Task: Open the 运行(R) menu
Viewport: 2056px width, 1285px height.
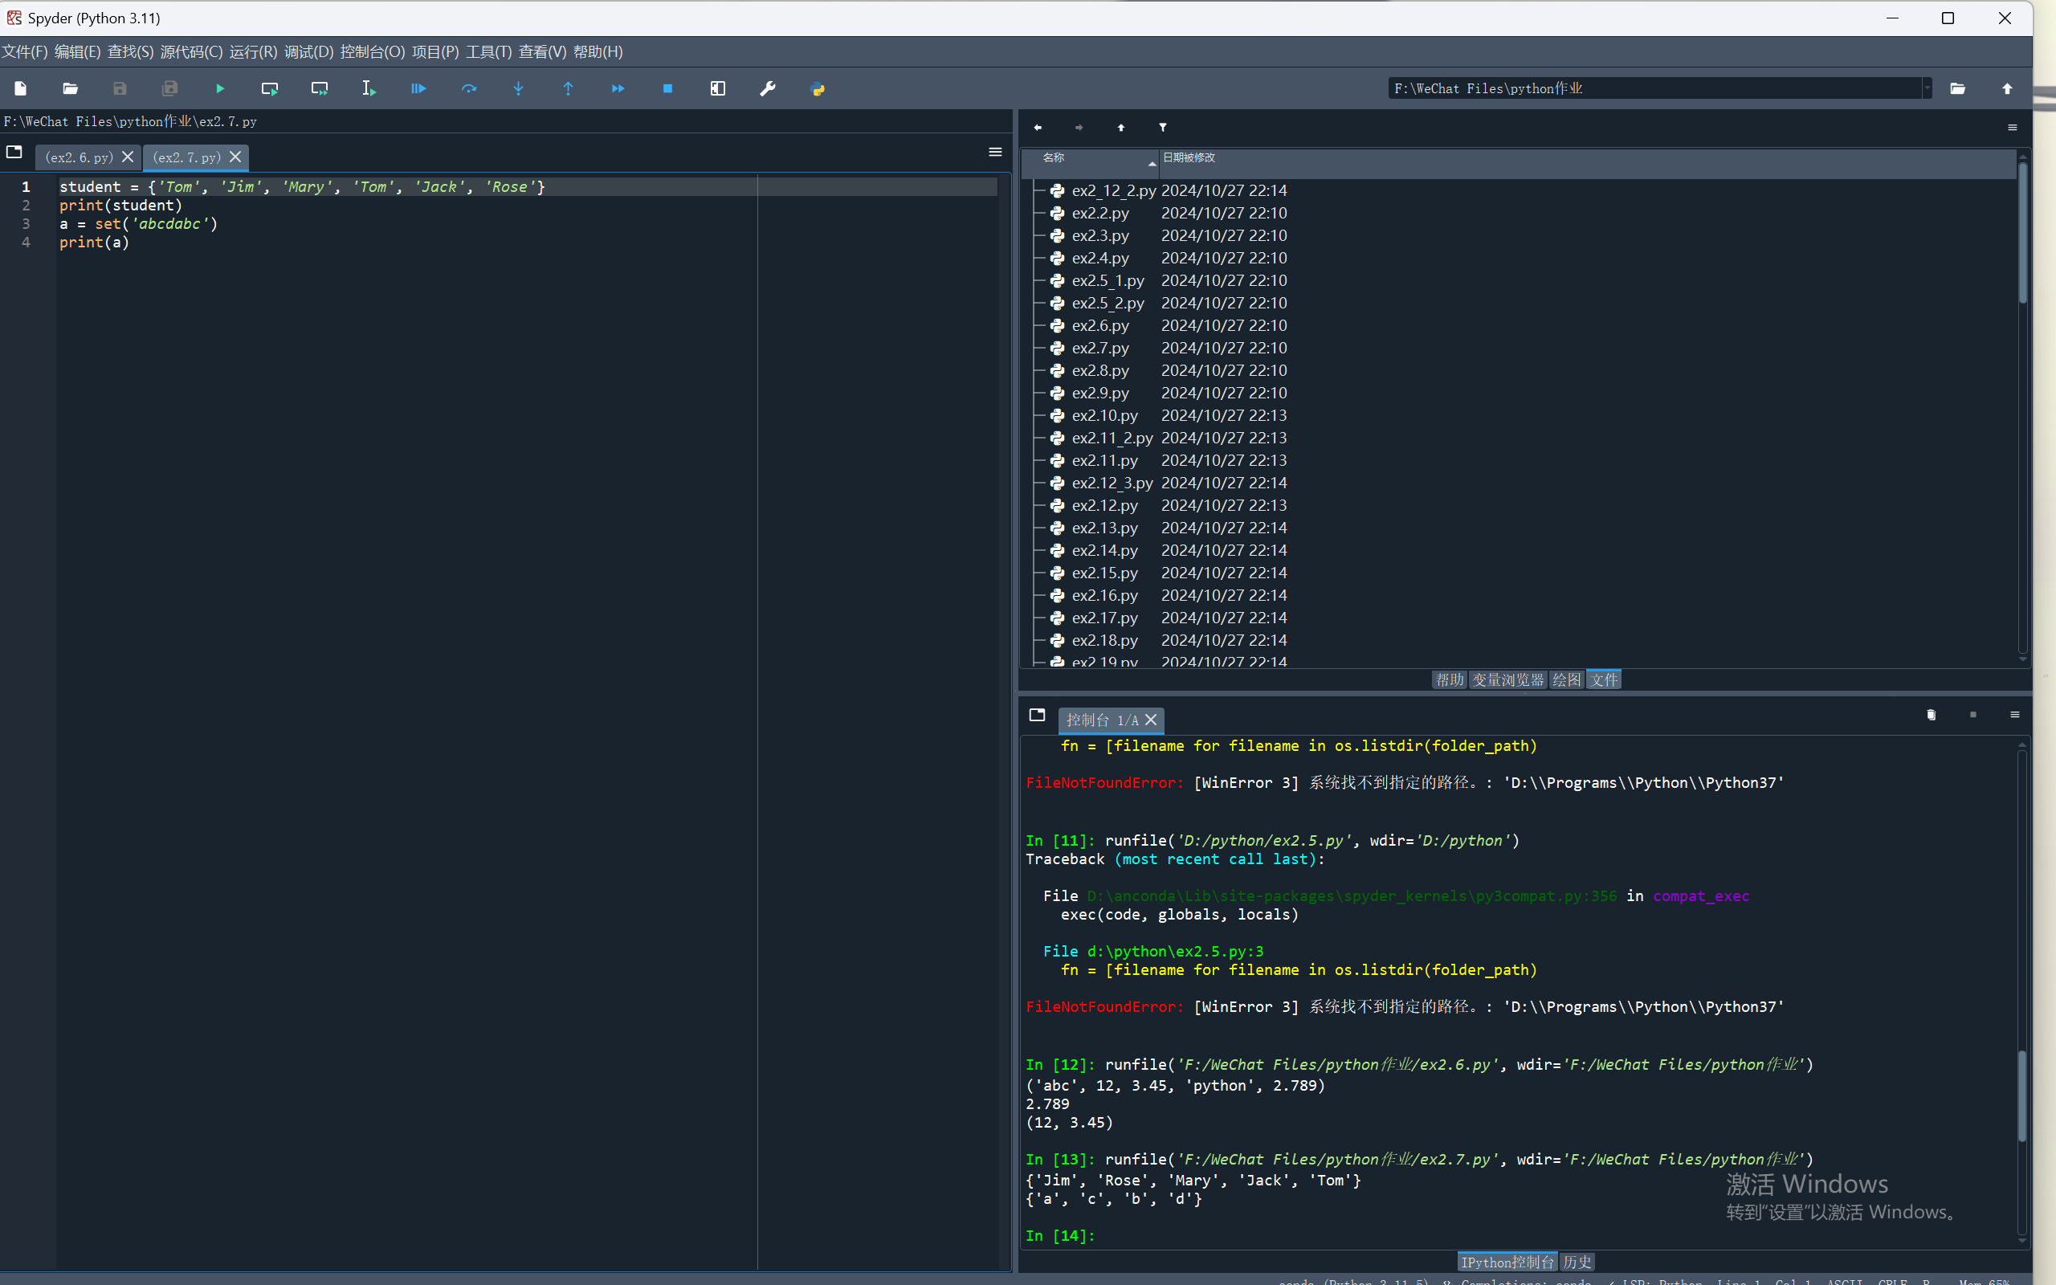Action: tap(252, 52)
